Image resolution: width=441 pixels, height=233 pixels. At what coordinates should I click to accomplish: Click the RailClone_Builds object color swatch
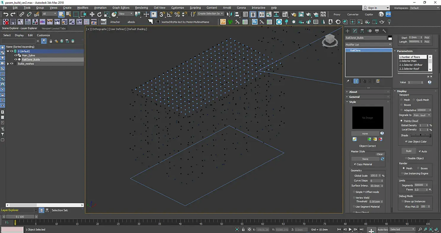pos(390,38)
